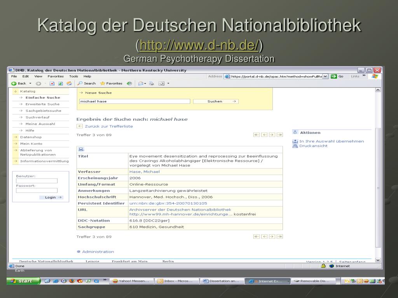Open the Search pane from the toolbar
This screenshot has width=398, height=298.
pos(87,83)
